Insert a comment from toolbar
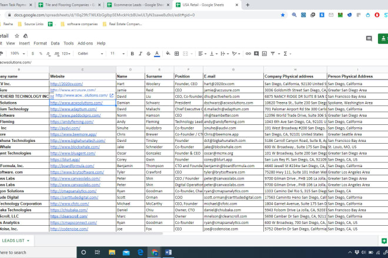 tap(256, 53)
